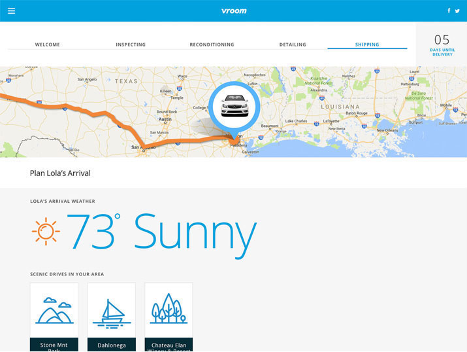467x352 pixels.
Task: Click the Facebook icon in header
Action: coord(449,10)
